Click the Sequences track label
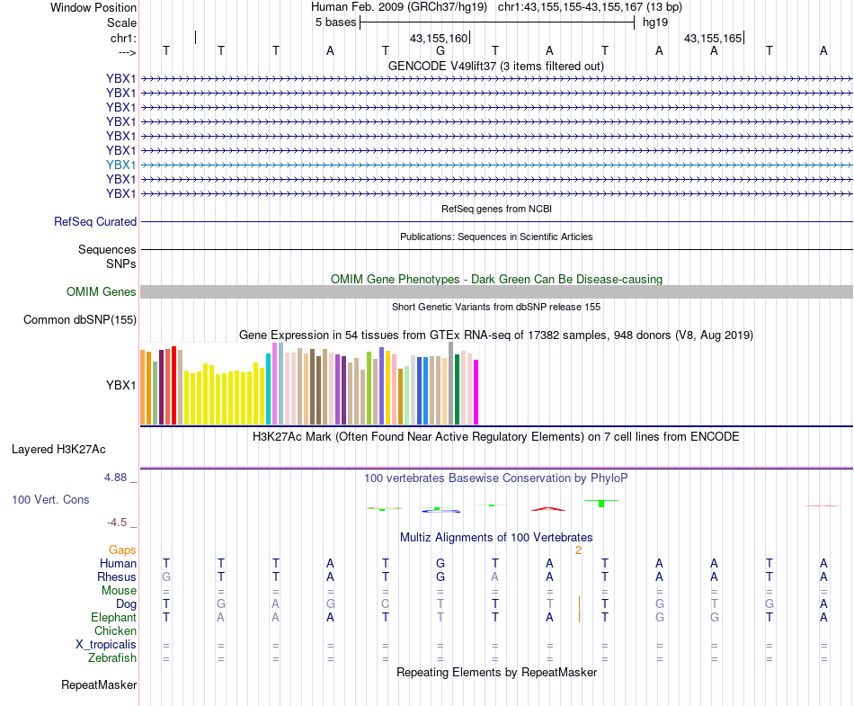Screen dimensions: 854x706 [107, 249]
